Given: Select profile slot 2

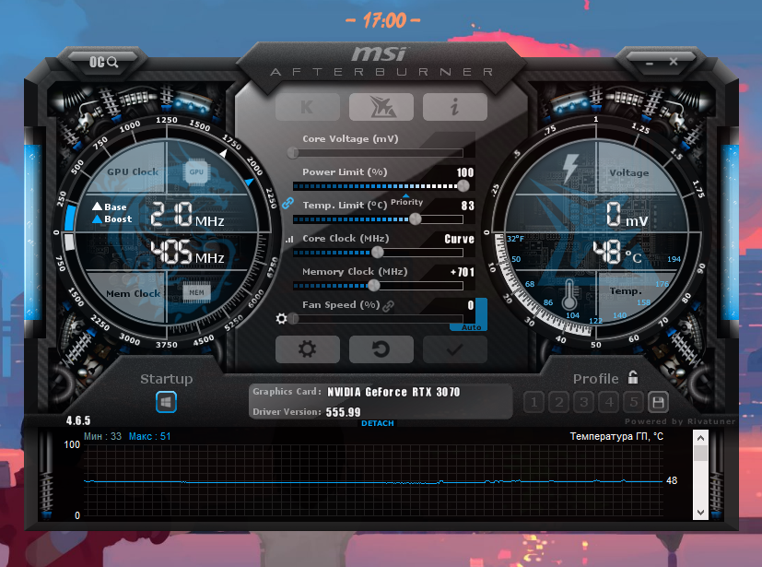Looking at the screenshot, I should click(x=559, y=402).
